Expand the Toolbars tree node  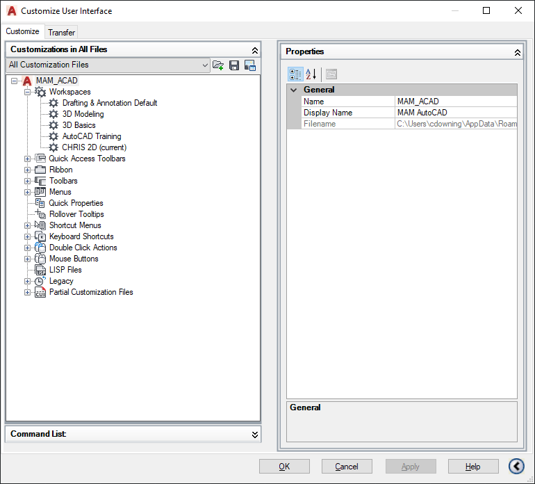tap(27, 181)
